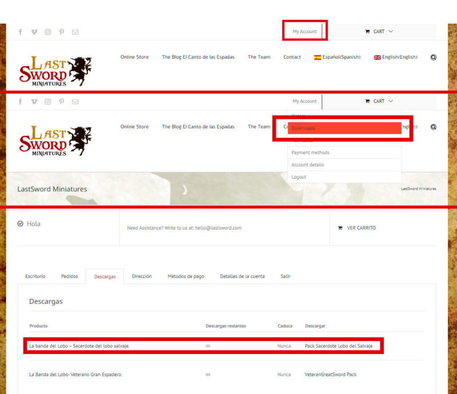Download the Pack Sacerdote Lobo del Salvaje file

click(338, 346)
